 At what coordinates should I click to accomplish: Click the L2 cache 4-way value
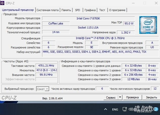pyautogui.click(x=152, y=75)
